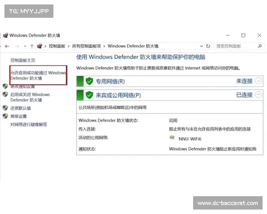Click shield icon beside 高级设置
Screen dimensions: 267x214
coord(5,116)
